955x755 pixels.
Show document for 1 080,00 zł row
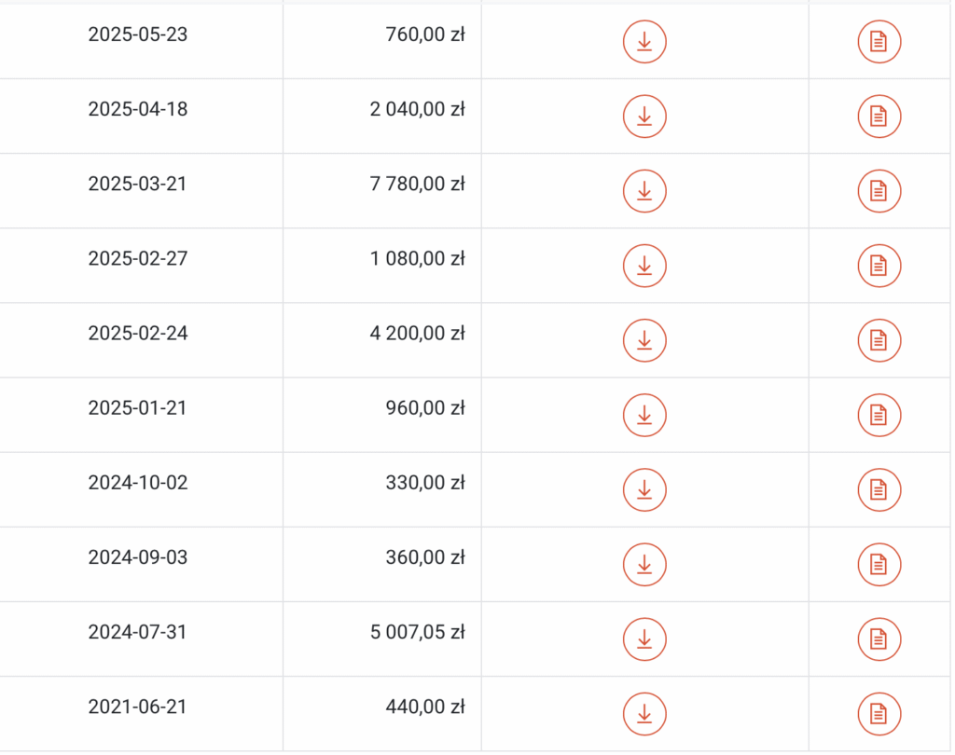(x=879, y=266)
